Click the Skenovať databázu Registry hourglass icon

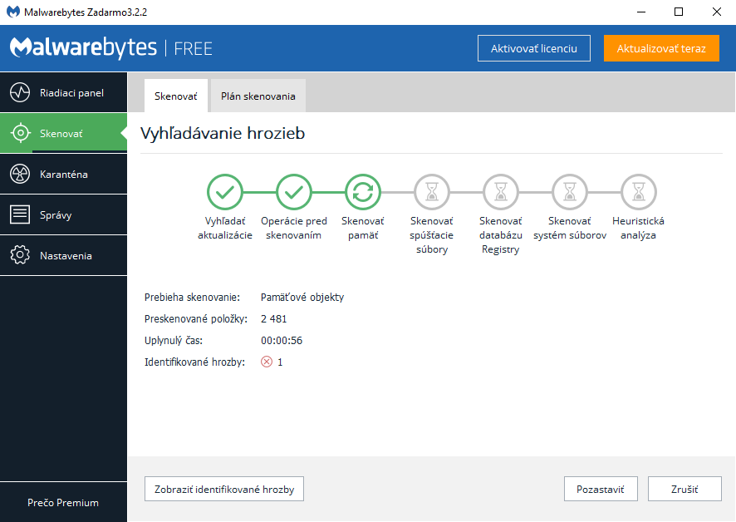(500, 192)
